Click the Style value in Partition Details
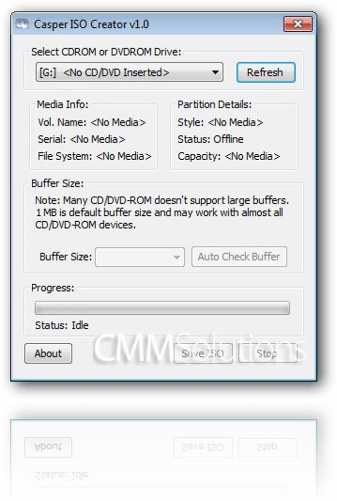 [235, 123]
